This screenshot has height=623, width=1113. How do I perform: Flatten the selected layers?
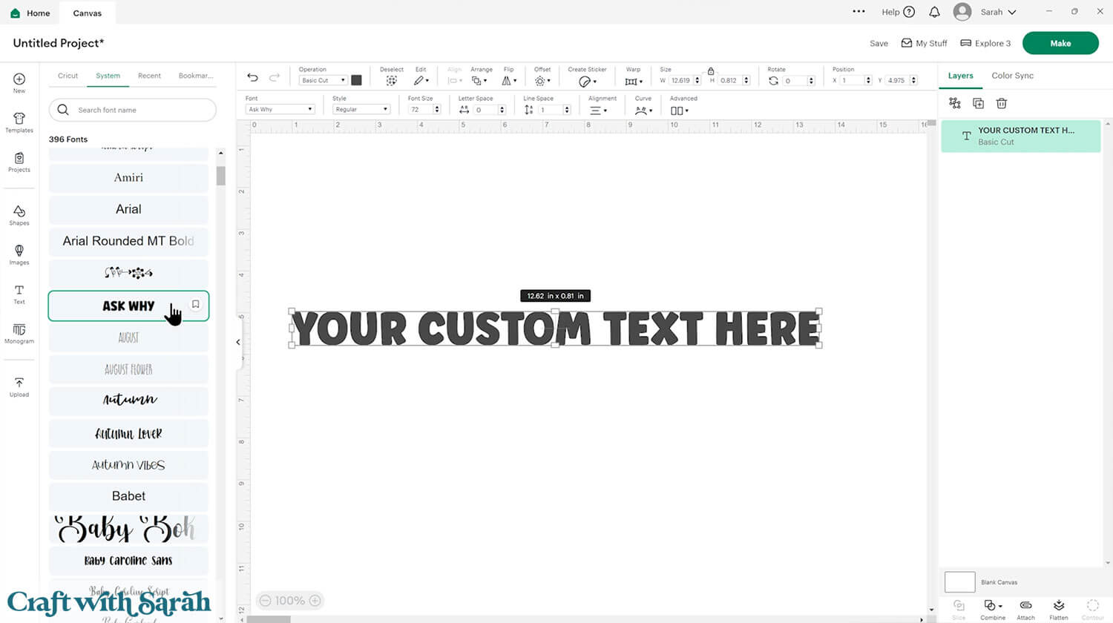(1059, 609)
